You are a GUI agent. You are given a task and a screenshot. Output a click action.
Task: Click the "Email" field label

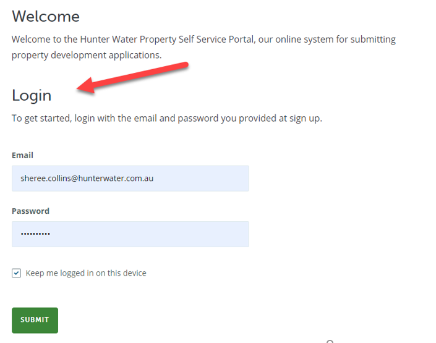click(x=22, y=155)
